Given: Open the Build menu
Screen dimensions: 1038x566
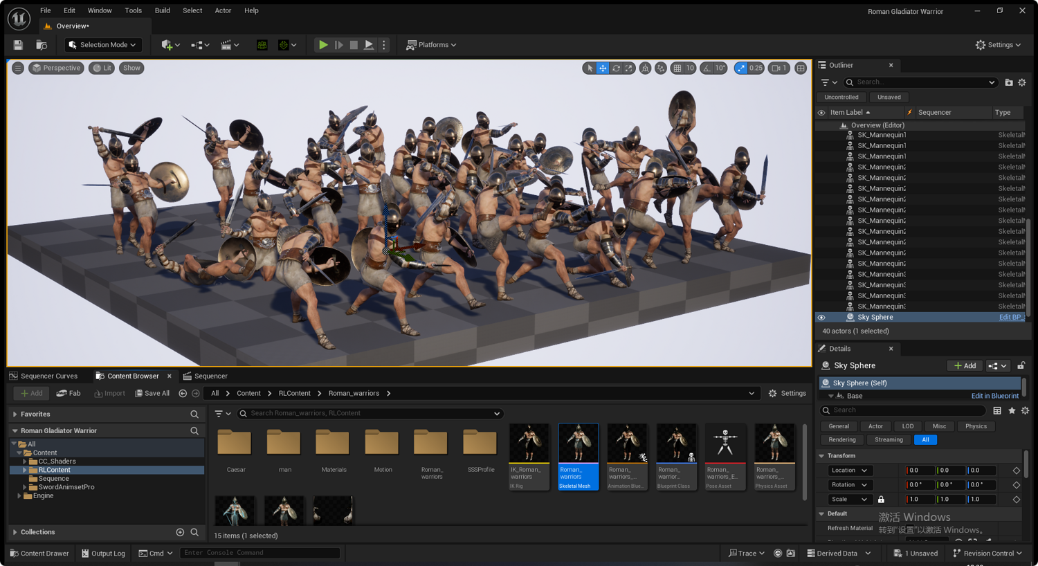Looking at the screenshot, I should tap(163, 10).
